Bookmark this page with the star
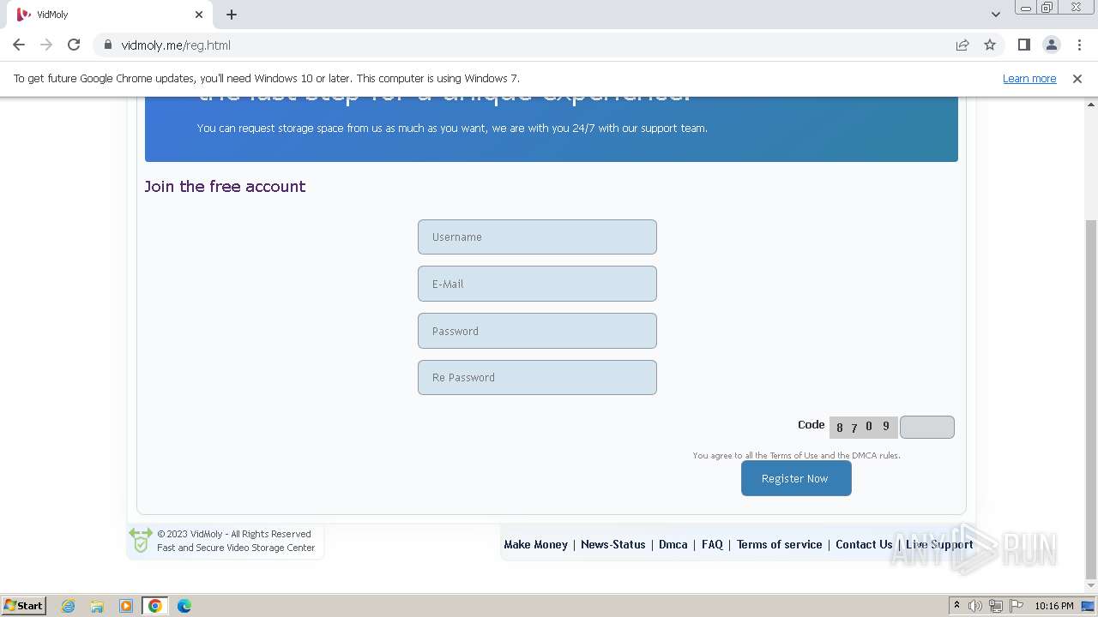 990,45
